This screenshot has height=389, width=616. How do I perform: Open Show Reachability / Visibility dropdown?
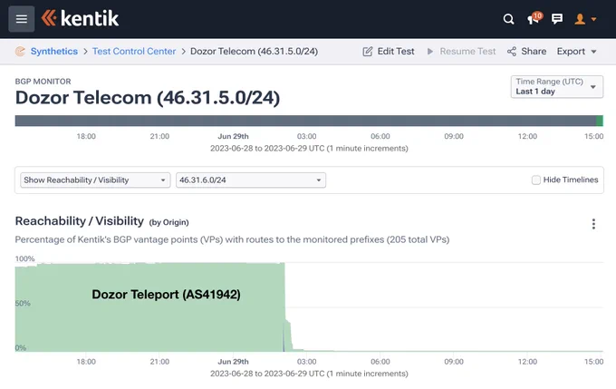pos(95,180)
